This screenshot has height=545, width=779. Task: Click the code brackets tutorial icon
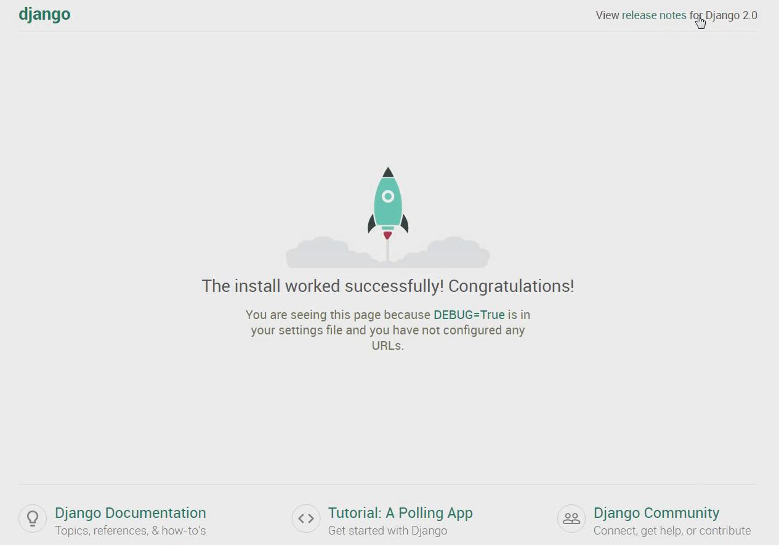(x=306, y=519)
